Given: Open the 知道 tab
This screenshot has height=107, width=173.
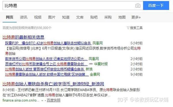Looking at the screenshot, I should click(x=66, y=17).
